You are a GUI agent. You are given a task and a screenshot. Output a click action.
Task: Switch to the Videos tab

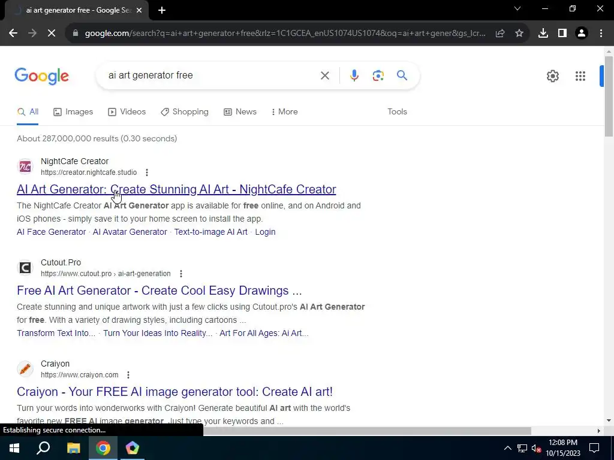(127, 112)
